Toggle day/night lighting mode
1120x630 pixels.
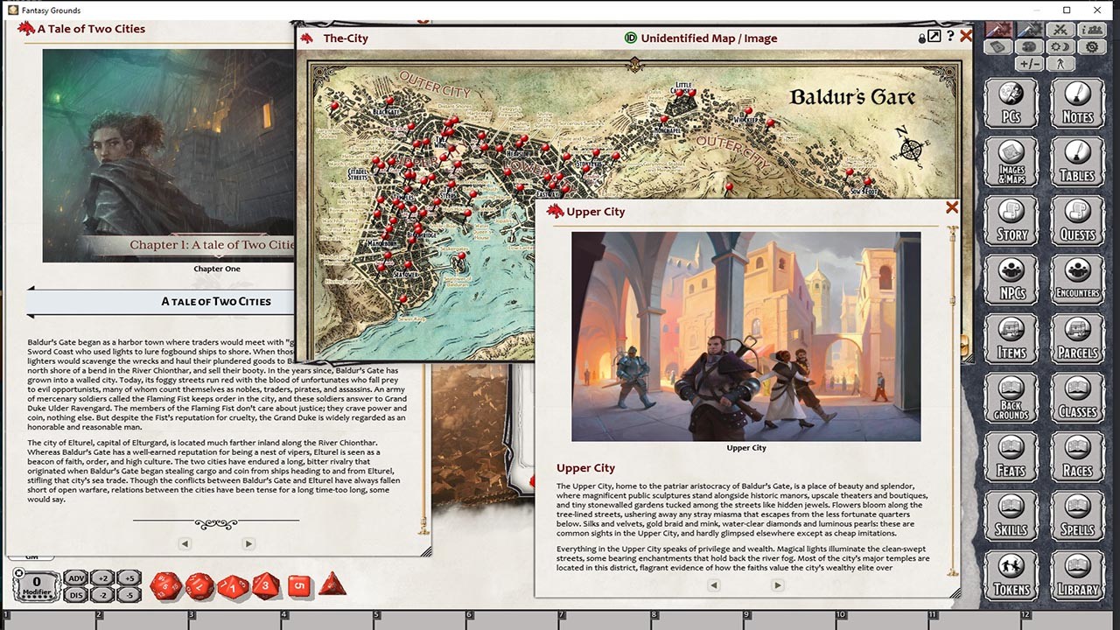[x=1060, y=47]
